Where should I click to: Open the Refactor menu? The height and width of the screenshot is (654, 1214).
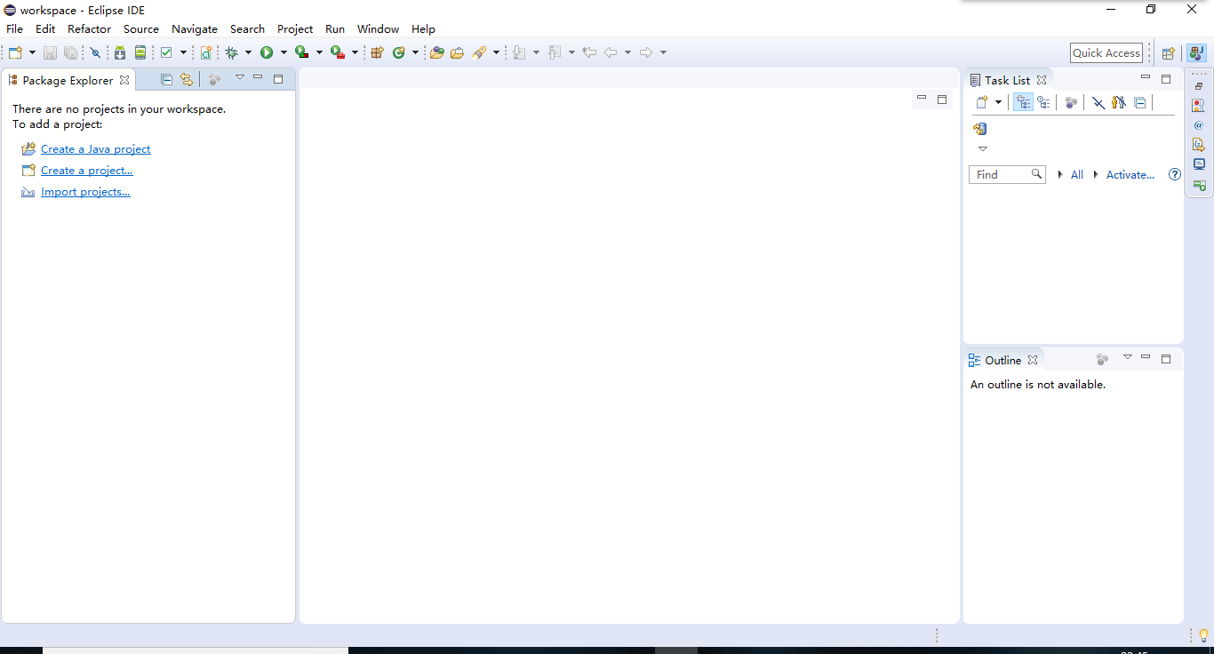click(x=89, y=28)
